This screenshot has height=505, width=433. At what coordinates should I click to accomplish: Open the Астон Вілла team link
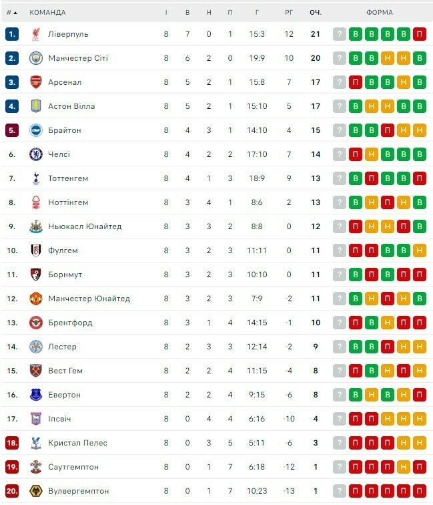click(71, 106)
